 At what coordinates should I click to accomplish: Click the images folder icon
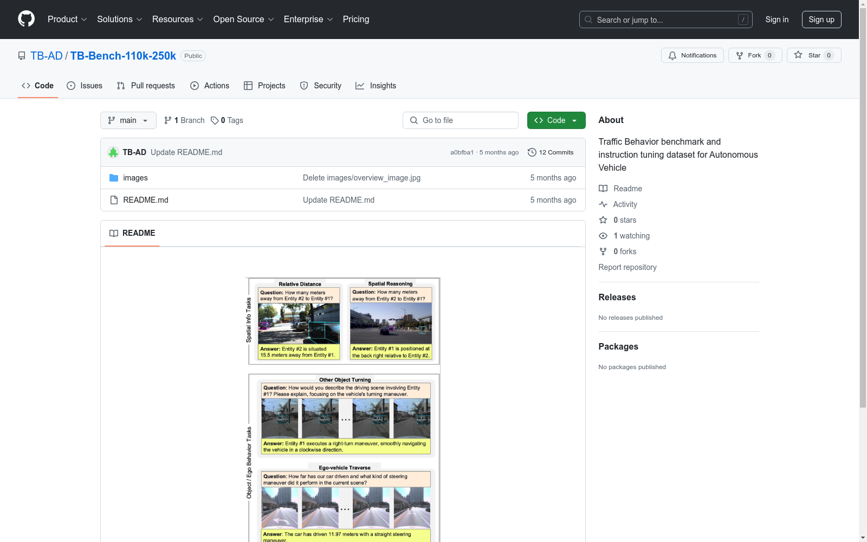pos(114,178)
